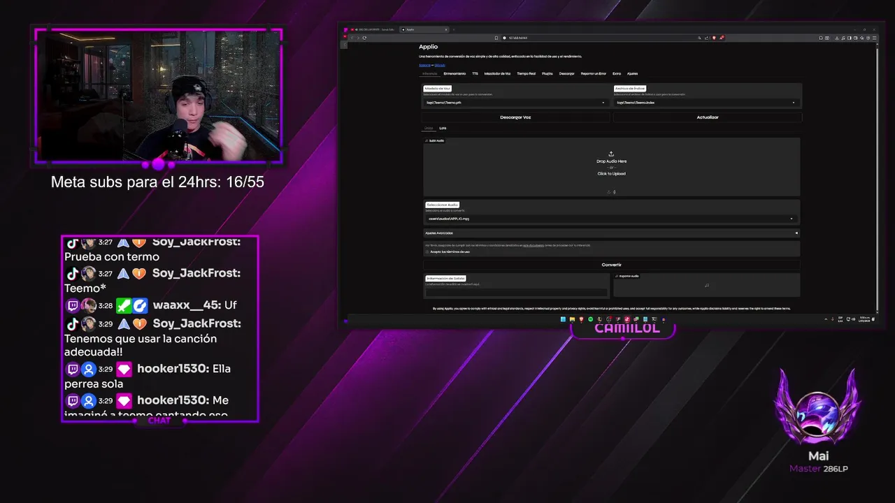Open Brave browser icon on taskbar
This screenshot has width=895, height=503.
[581, 319]
